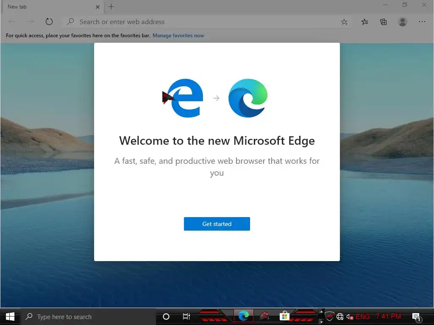
Task: Refresh the page with the reload icon
Action: (x=49, y=22)
